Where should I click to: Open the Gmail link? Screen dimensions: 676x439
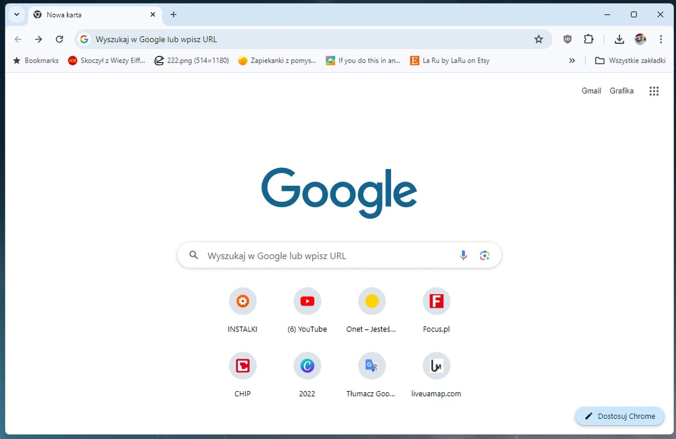591,91
